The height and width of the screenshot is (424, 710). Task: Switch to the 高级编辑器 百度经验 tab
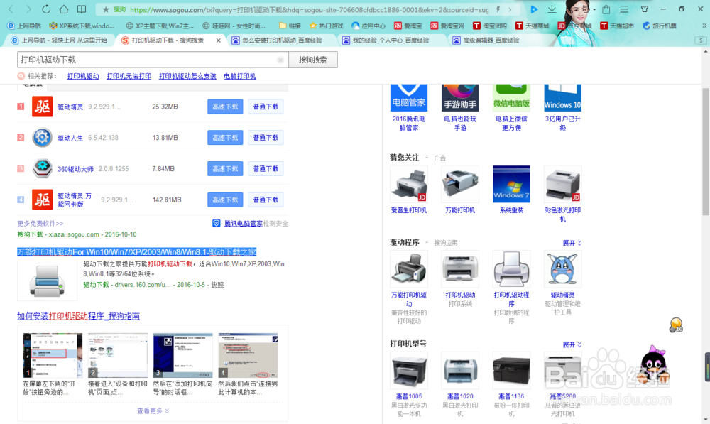point(491,40)
